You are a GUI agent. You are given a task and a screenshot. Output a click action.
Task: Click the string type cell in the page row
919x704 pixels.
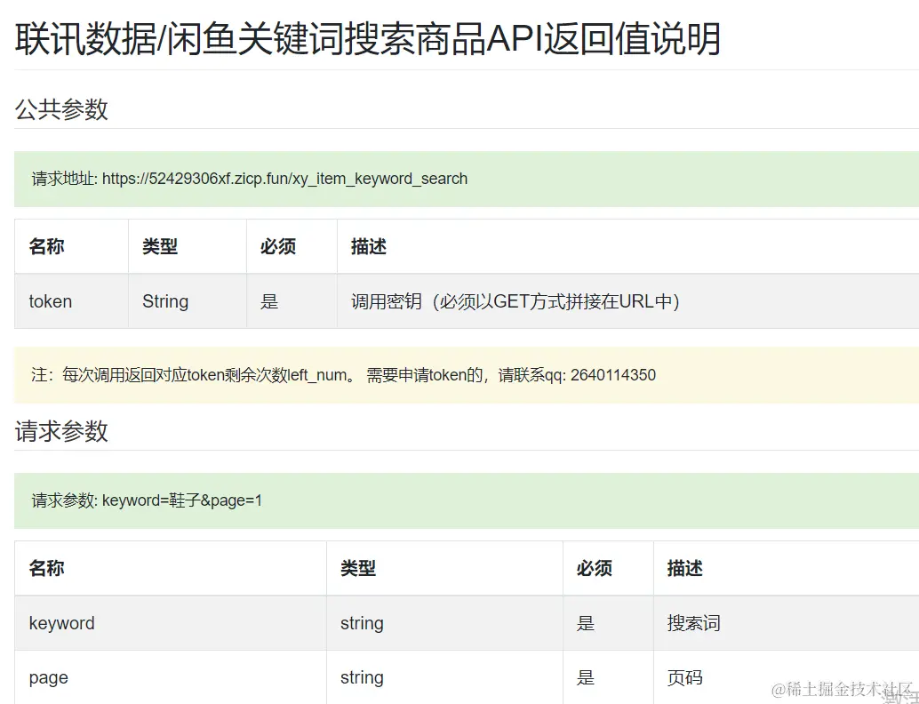click(x=445, y=677)
